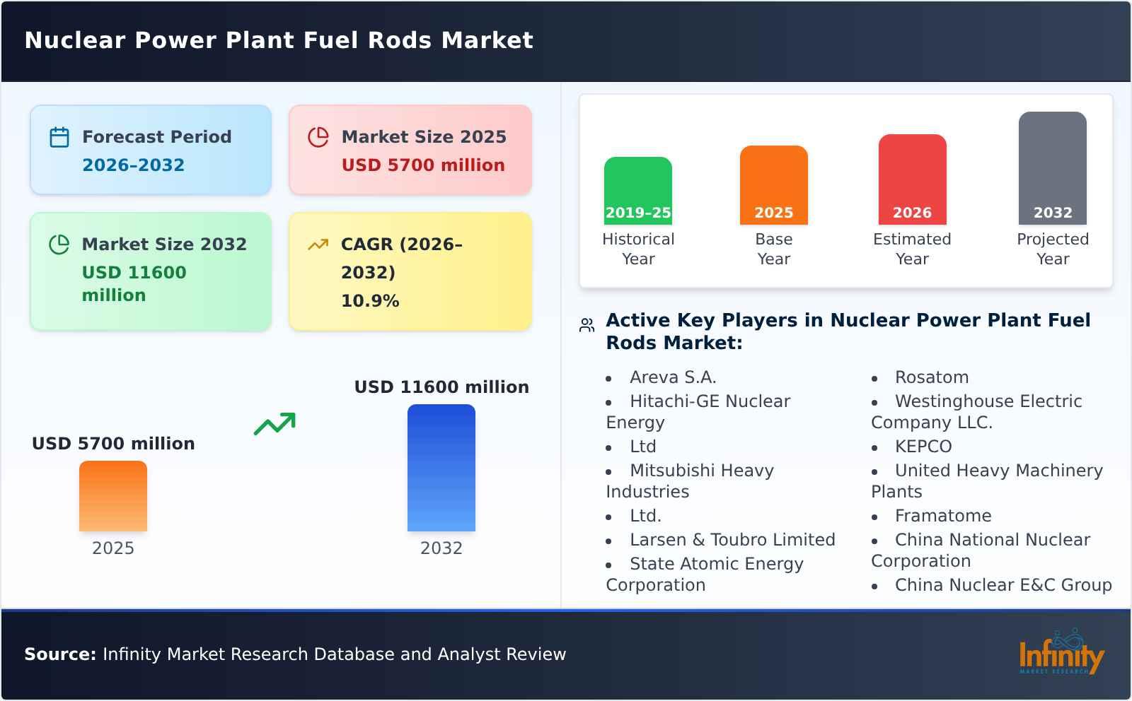Select the gray 2032 Projected Year bar

[x=1053, y=168]
